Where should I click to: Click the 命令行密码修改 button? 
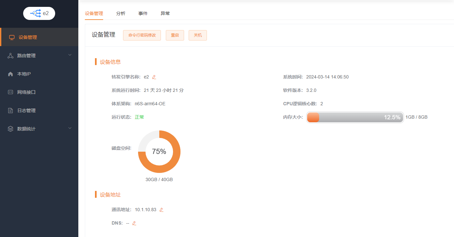pyautogui.click(x=142, y=35)
